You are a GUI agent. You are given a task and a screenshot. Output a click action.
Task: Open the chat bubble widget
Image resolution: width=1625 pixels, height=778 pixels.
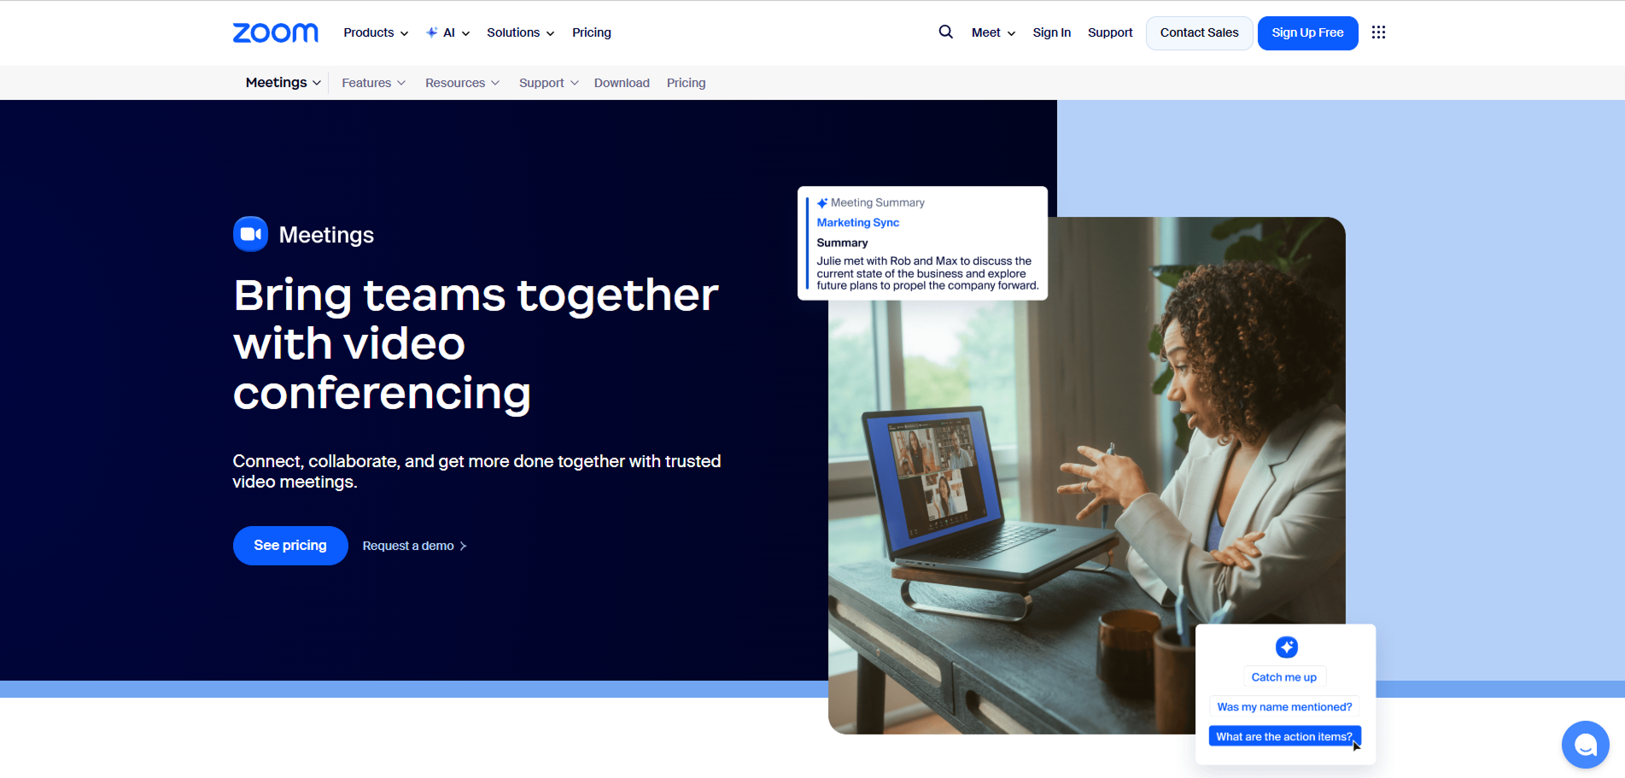click(1585, 745)
